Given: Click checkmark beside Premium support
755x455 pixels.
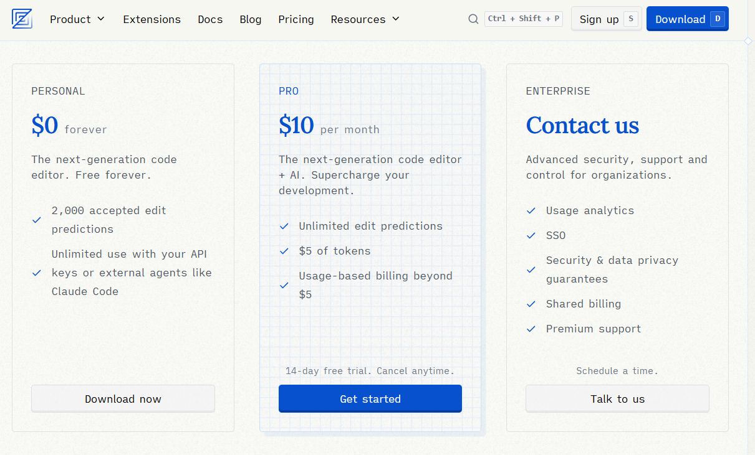Looking at the screenshot, I should [x=531, y=329].
